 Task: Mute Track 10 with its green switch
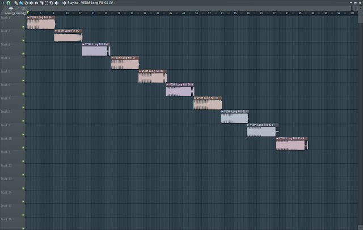(x=23, y=148)
